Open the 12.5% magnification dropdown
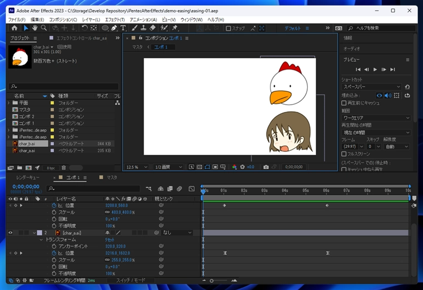Screen dimensions: 423x290 [x=136, y=167]
